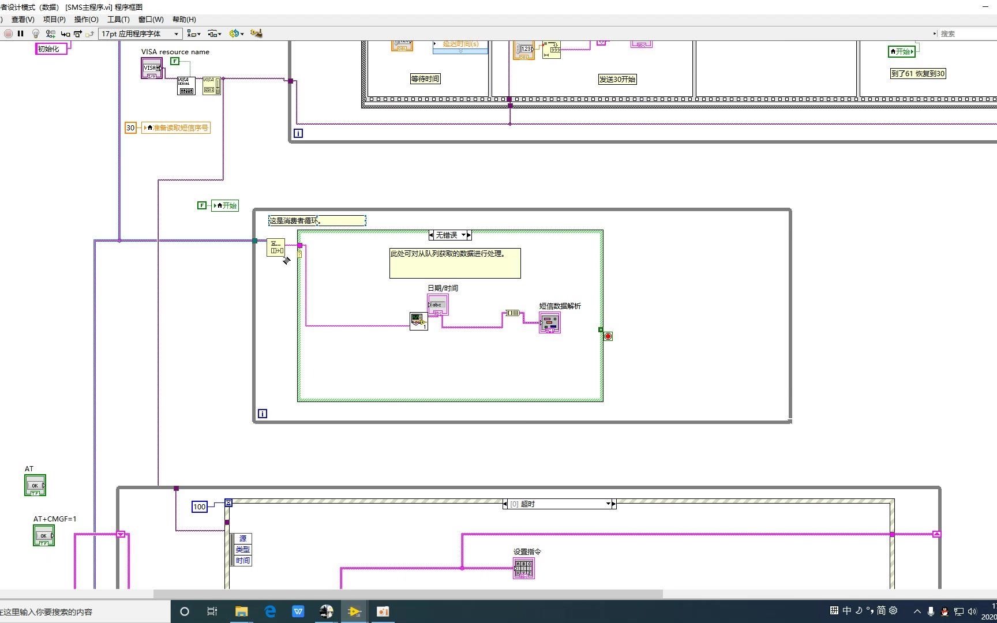Select the 短信数据解析 cluster node
This screenshot has height=623, width=997.
pyautogui.click(x=550, y=322)
